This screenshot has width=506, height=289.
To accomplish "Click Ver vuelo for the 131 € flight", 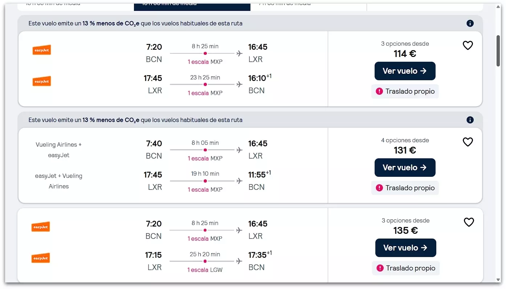I will pyautogui.click(x=405, y=168).
